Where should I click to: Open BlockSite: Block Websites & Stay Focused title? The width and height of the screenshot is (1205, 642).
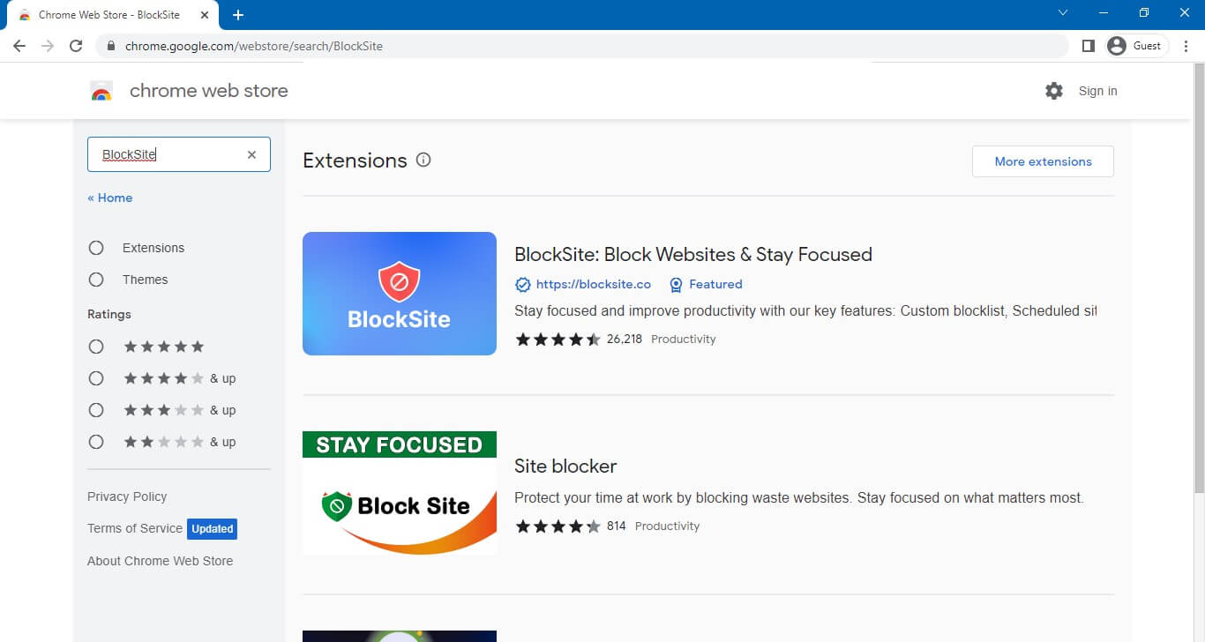point(693,255)
